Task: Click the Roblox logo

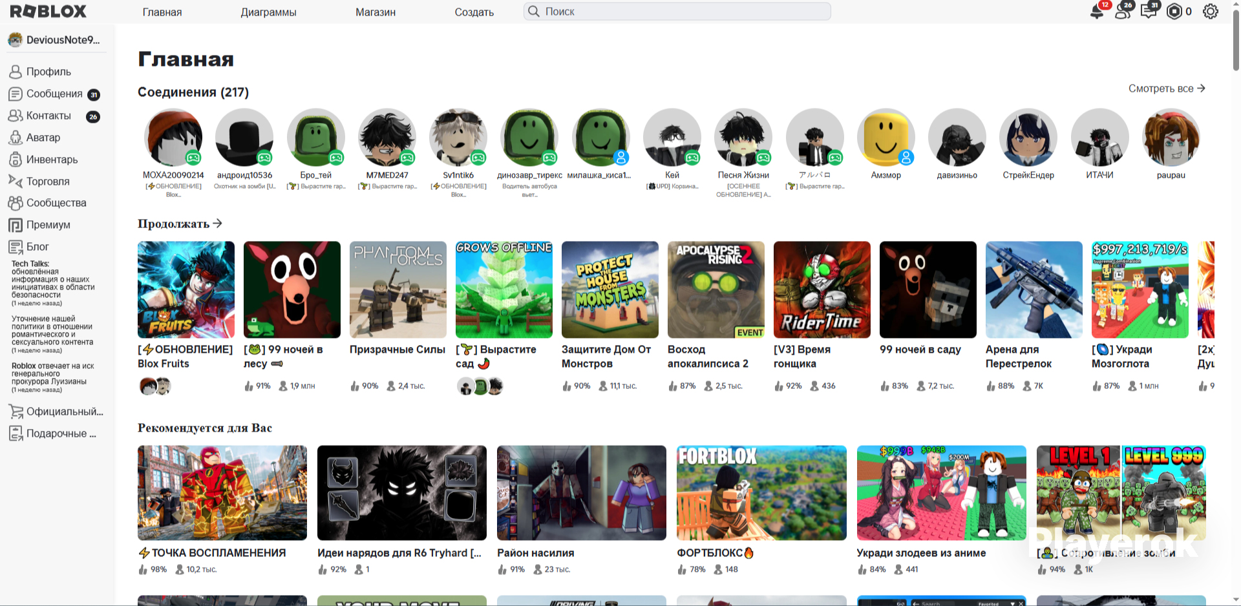Action: pos(48,12)
